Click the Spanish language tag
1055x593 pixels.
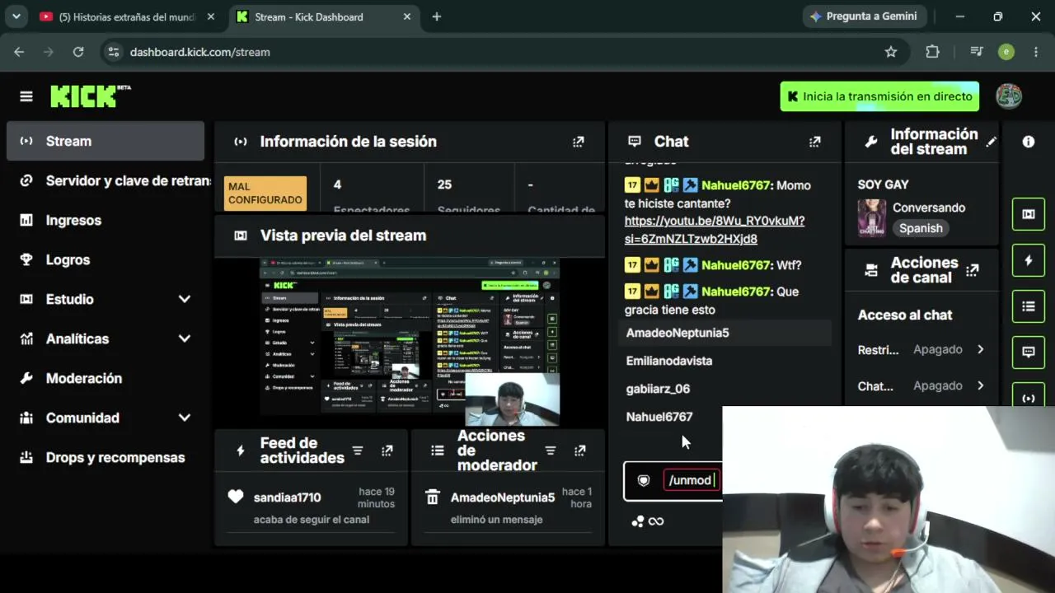921,228
